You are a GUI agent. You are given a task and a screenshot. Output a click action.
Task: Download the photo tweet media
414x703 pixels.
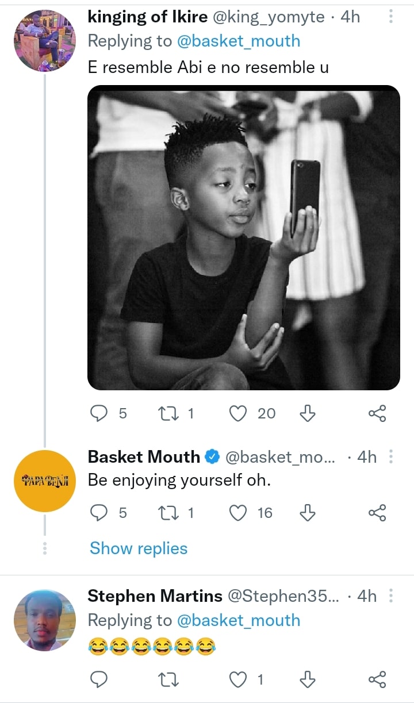pos(308,413)
